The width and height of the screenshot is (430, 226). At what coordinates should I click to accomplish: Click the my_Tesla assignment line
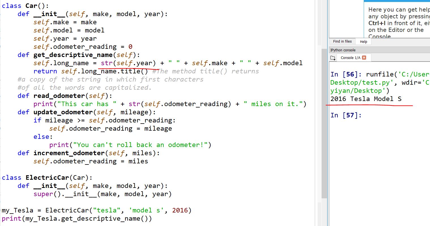pos(96,210)
